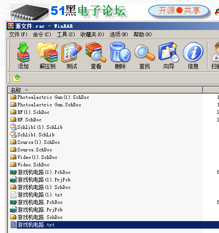Viewport: 219px width, 233px height.
Task: Sort by the 名称 column header
Action: (x=106, y=90)
